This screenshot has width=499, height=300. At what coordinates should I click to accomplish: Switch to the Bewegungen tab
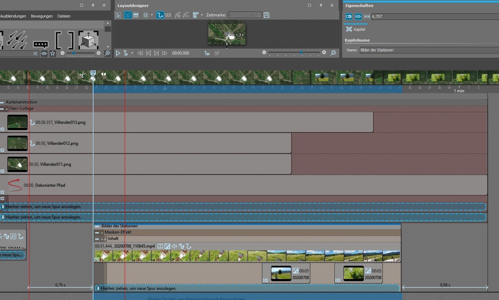click(x=42, y=16)
